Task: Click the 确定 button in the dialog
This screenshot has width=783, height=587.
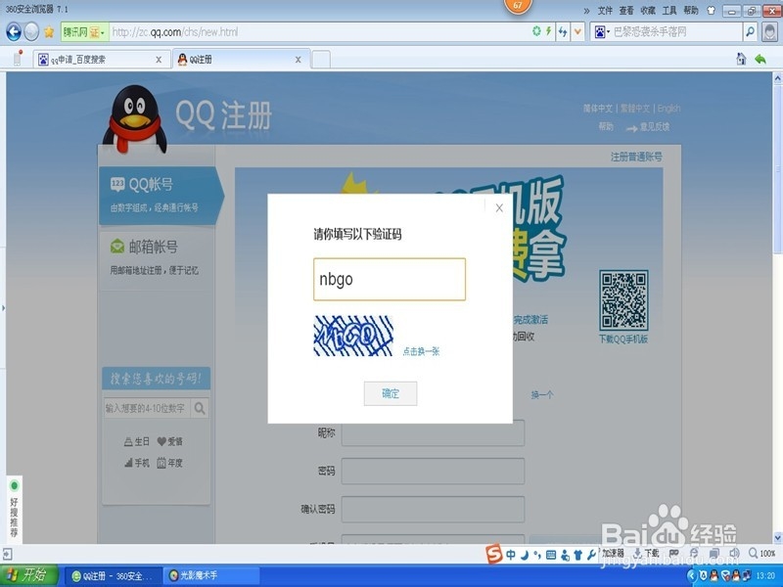Action: 391,393
